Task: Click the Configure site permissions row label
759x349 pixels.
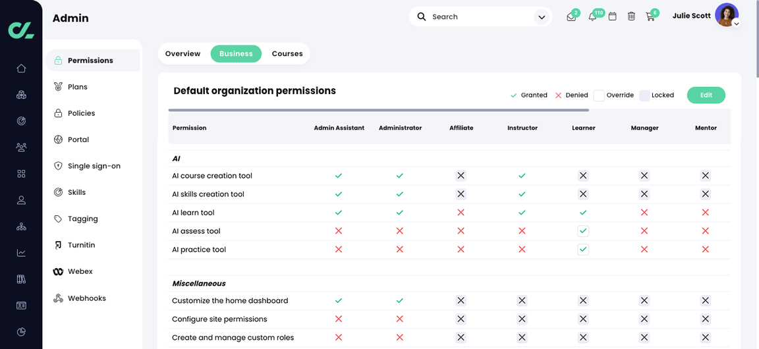Action: pos(219,319)
